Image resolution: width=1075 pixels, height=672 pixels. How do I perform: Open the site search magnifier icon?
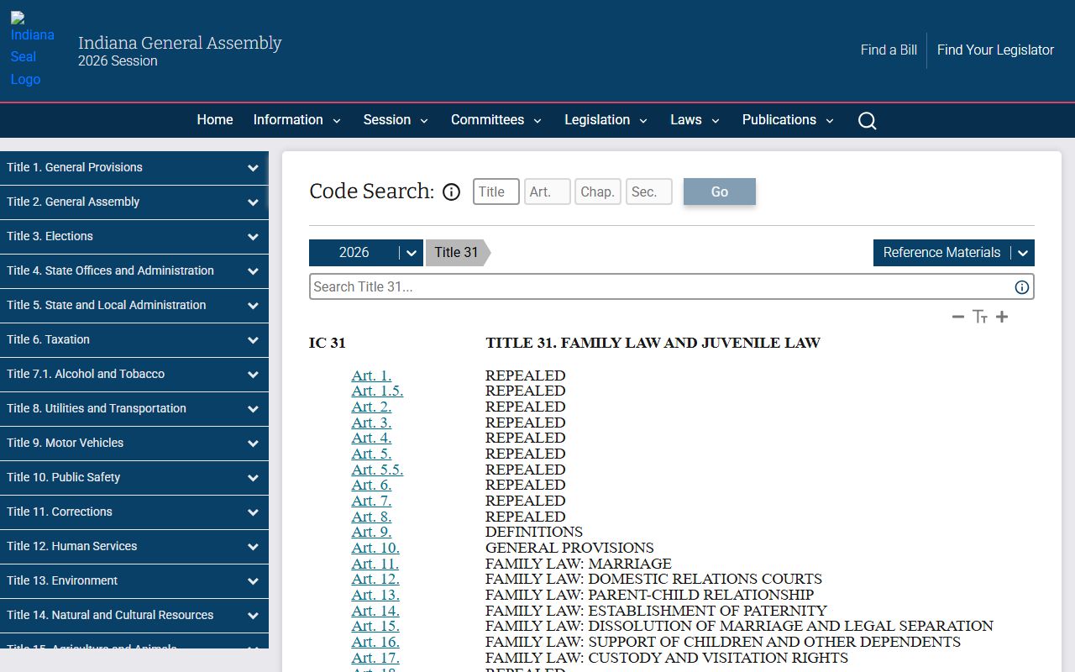pos(868,121)
